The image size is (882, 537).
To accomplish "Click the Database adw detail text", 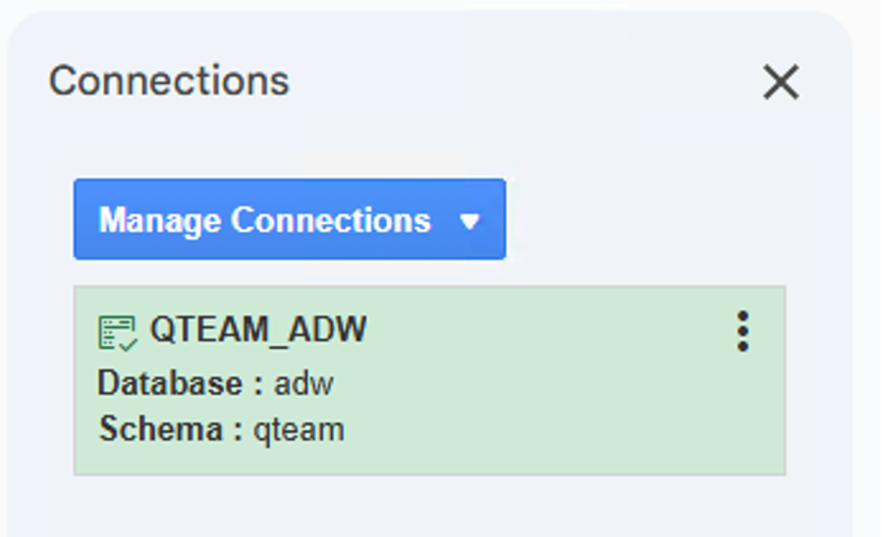I will 215,384.
